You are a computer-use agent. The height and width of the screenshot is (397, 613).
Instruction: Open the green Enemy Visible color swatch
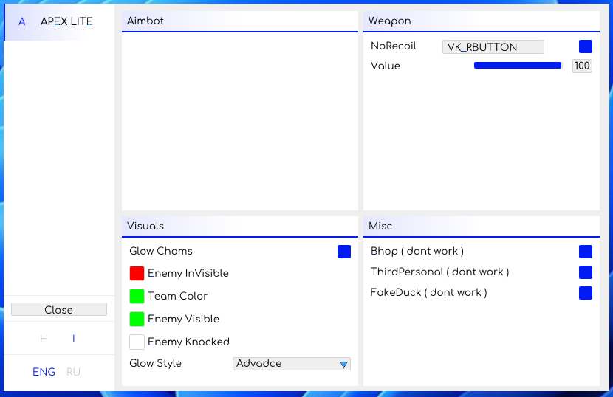coord(137,319)
